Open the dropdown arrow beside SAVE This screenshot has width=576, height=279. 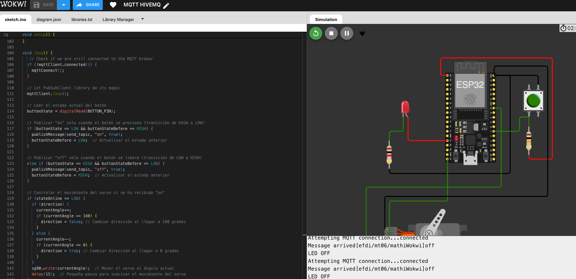tap(64, 5)
